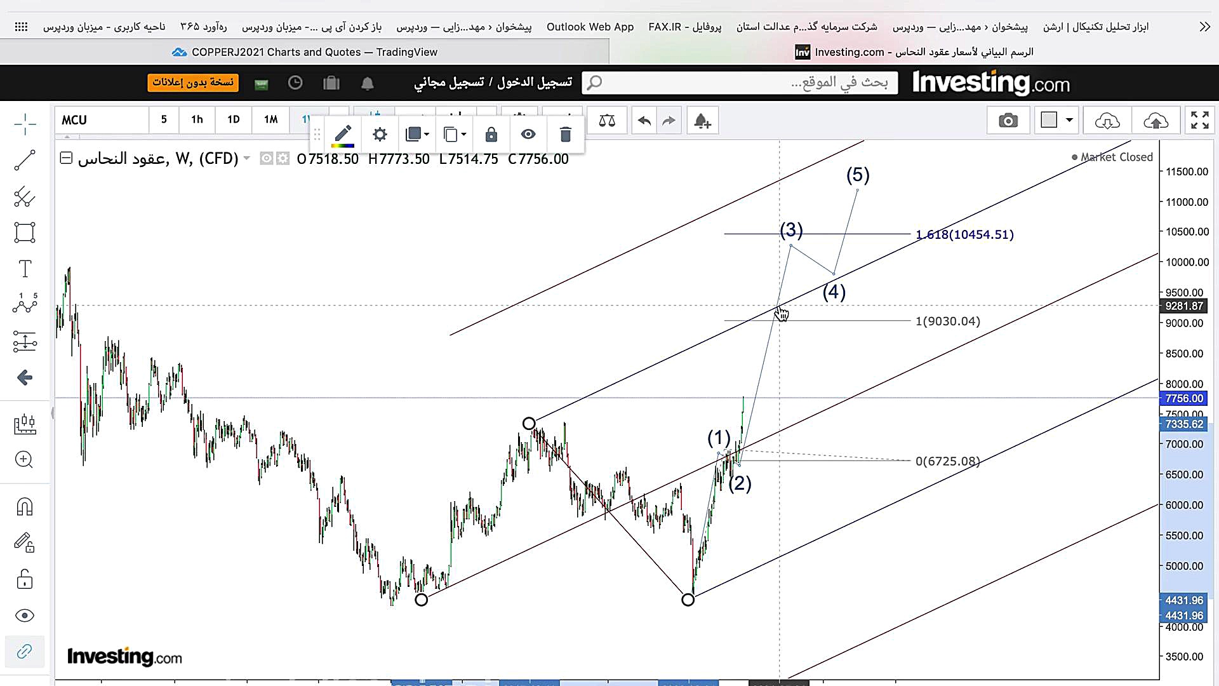Open the layout selector dropdown arrow

click(x=1069, y=120)
